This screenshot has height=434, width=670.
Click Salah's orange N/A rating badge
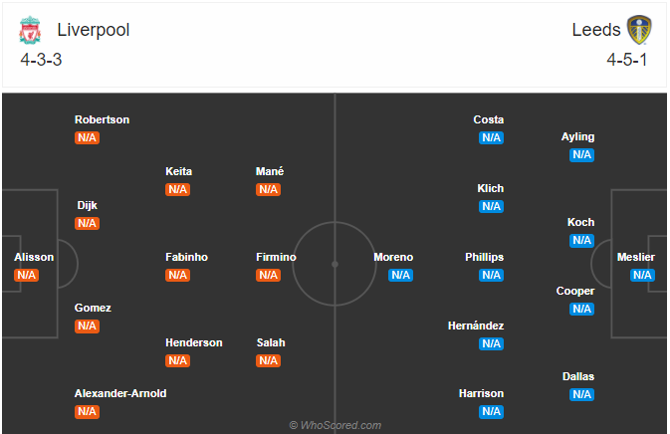269,361
